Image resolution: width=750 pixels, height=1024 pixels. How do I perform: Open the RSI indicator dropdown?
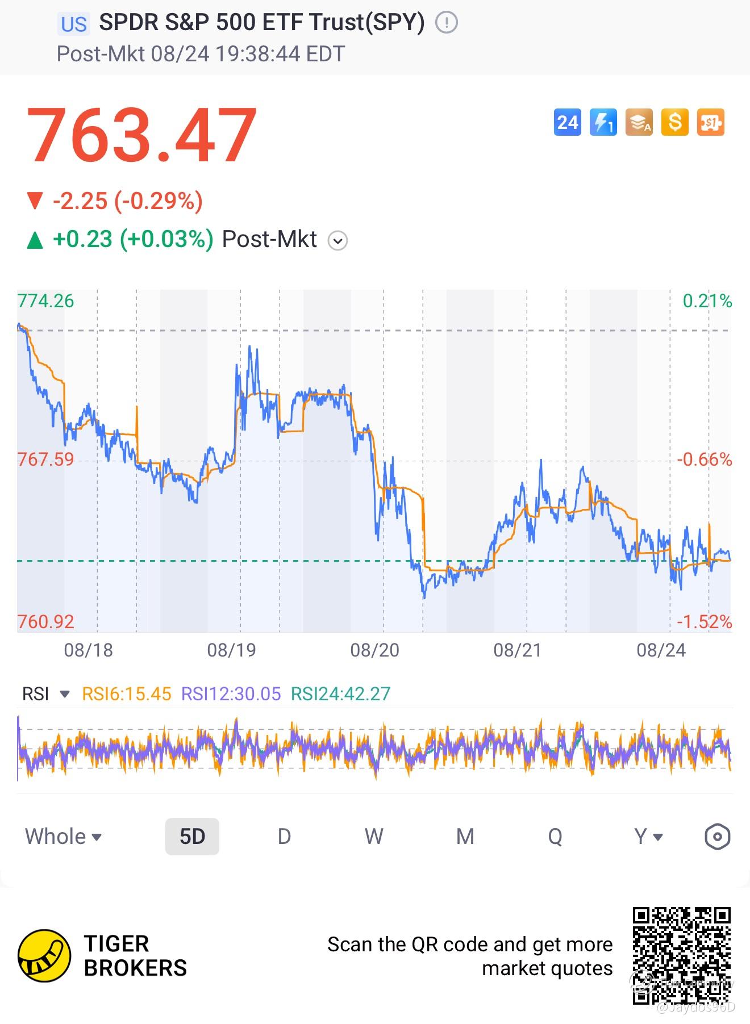(46, 694)
